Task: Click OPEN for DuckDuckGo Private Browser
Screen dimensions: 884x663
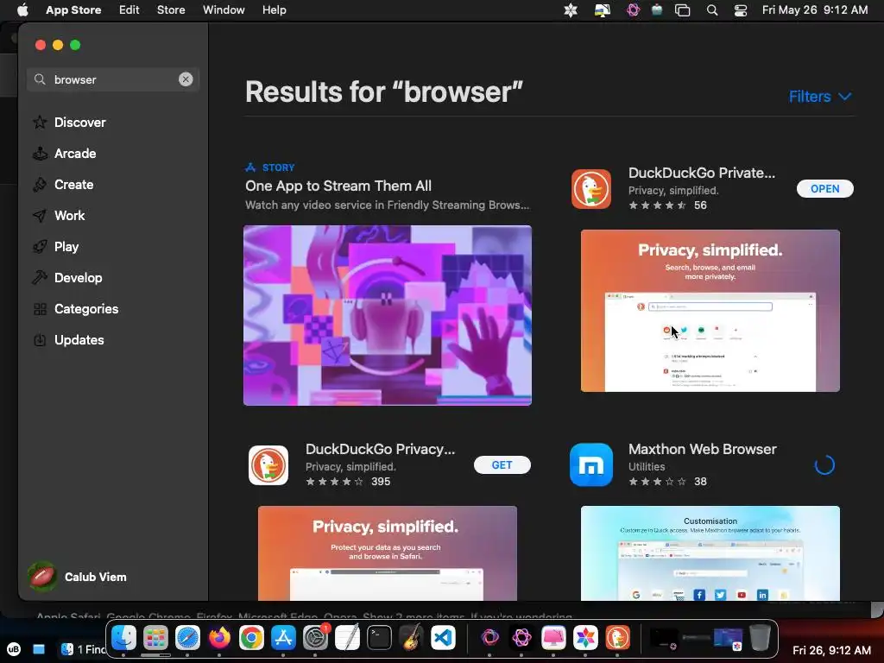Action: 824,189
